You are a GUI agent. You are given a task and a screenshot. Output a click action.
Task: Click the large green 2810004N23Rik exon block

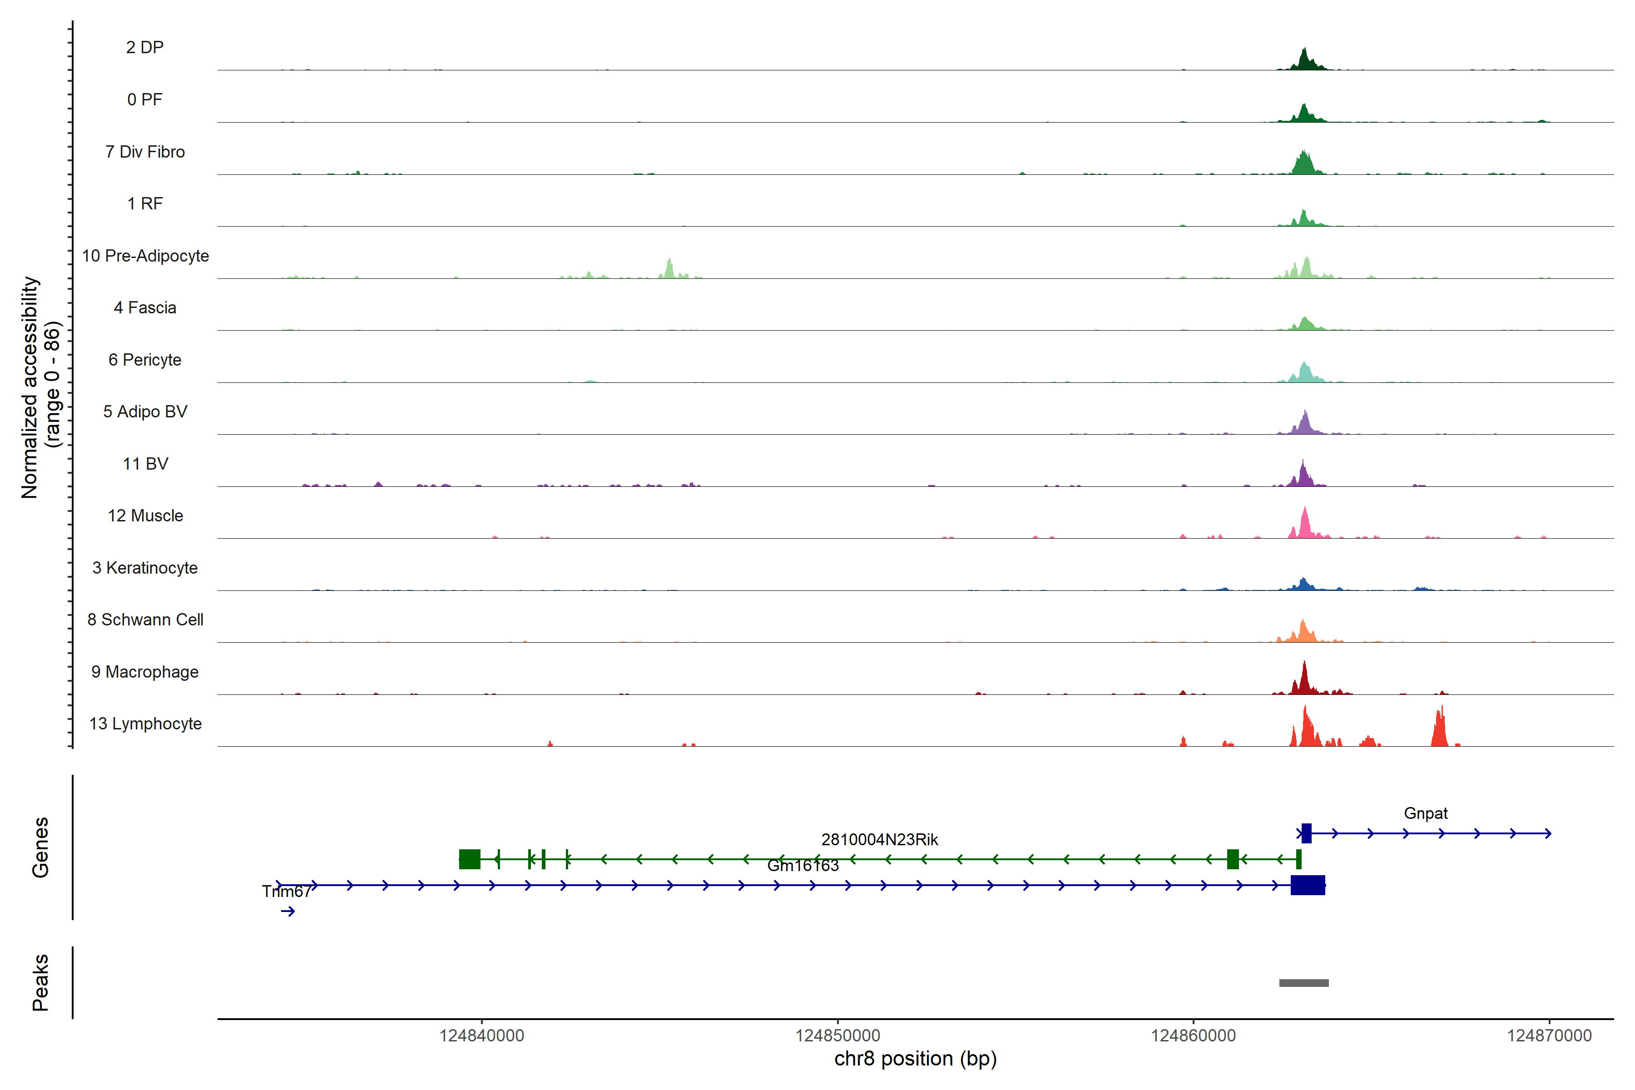click(x=470, y=859)
